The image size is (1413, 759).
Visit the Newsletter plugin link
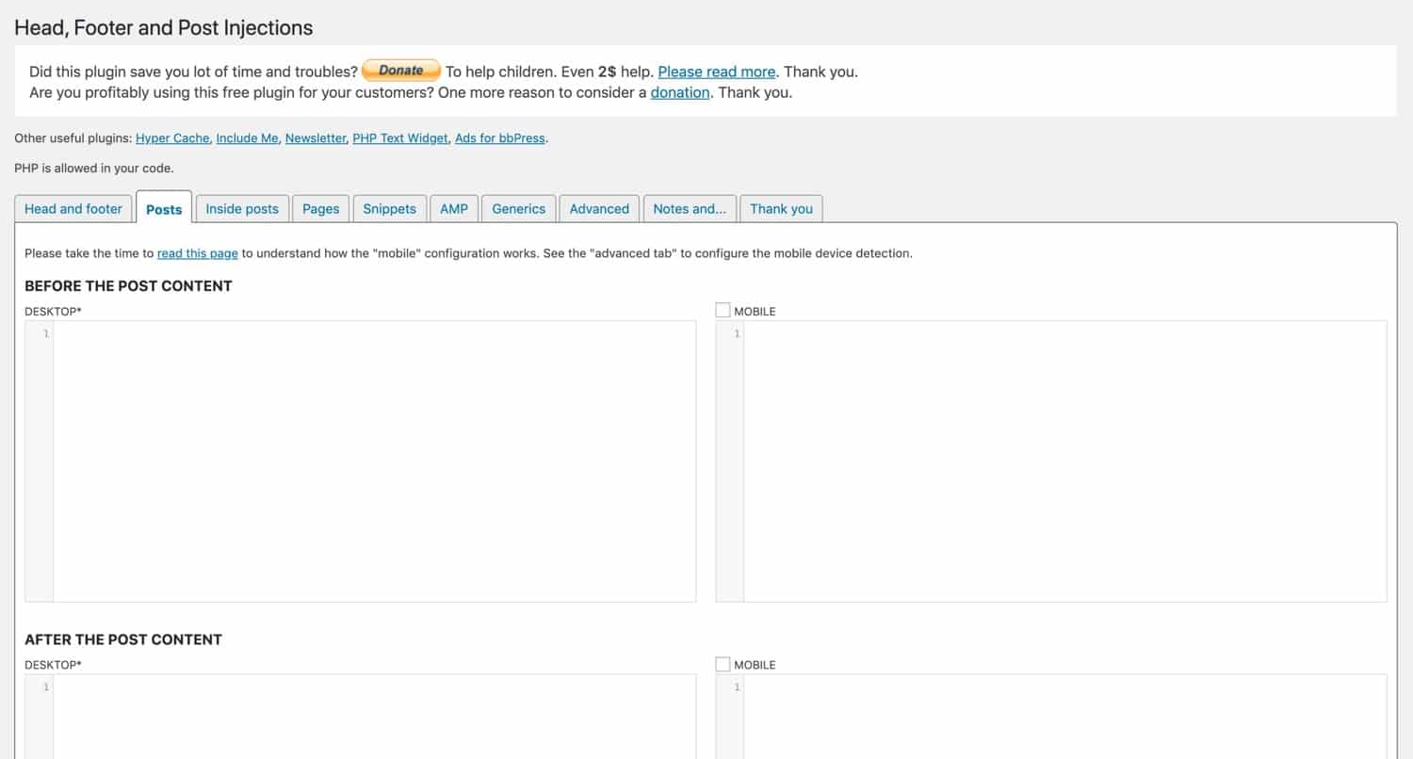[x=316, y=138]
